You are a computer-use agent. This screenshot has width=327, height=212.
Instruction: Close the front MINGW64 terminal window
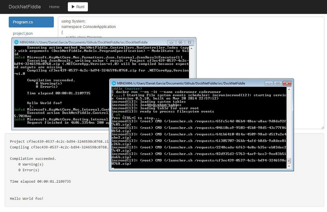(x=287, y=83)
